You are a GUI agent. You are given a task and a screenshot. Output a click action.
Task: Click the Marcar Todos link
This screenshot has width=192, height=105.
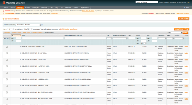click(7, 33)
